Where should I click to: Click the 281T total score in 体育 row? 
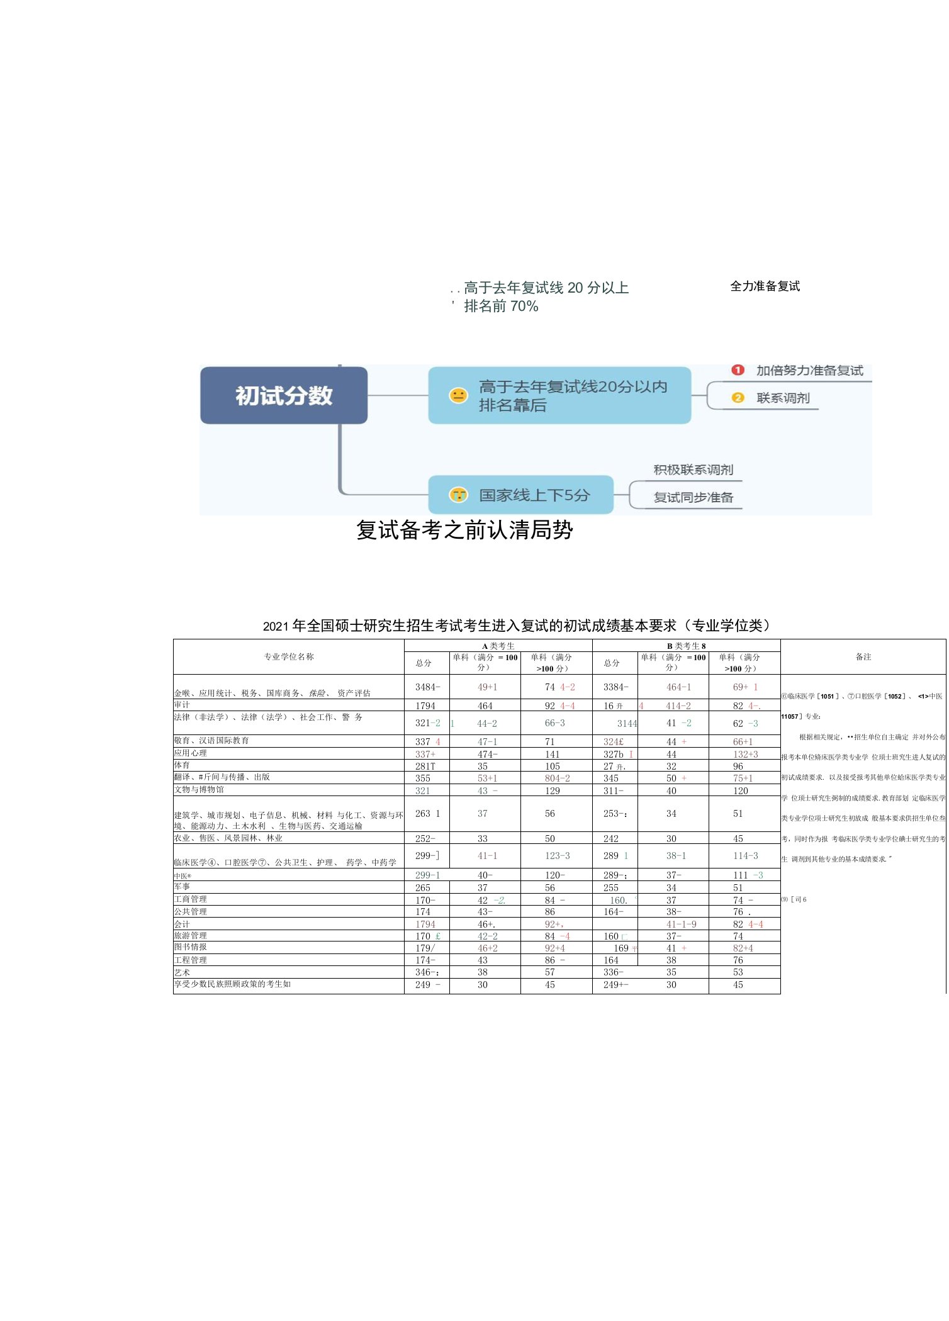pos(425,766)
